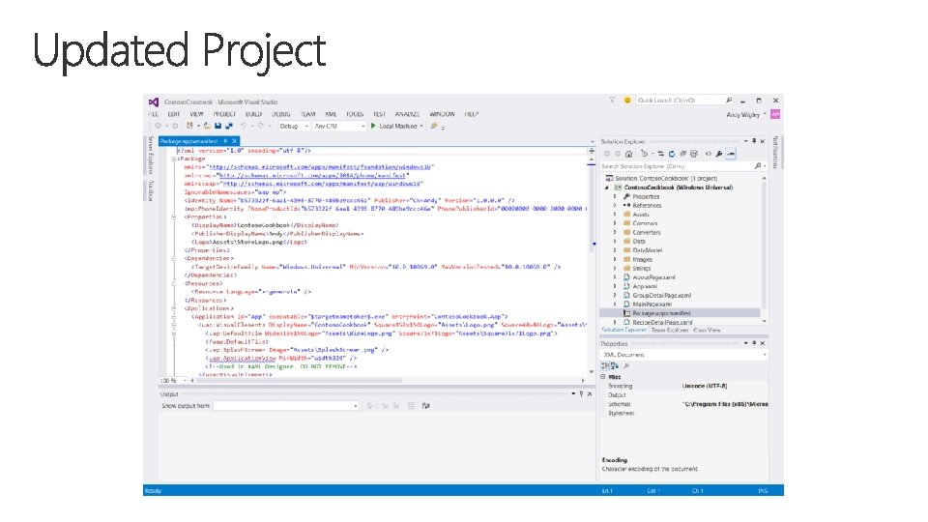Open Local Machine target dropdown arrow
Viewport: 928px width, 522px height.
click(x=421, y=126)
